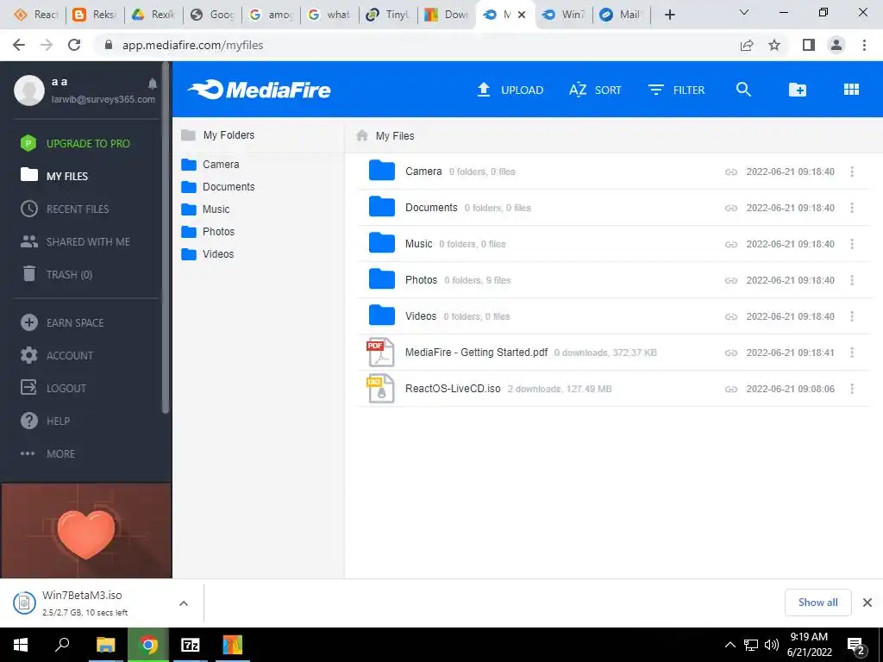The height and width of the screenshot is (662, 883).
Task: Open three-dot menu for Music row
Action: click(852, 244)
